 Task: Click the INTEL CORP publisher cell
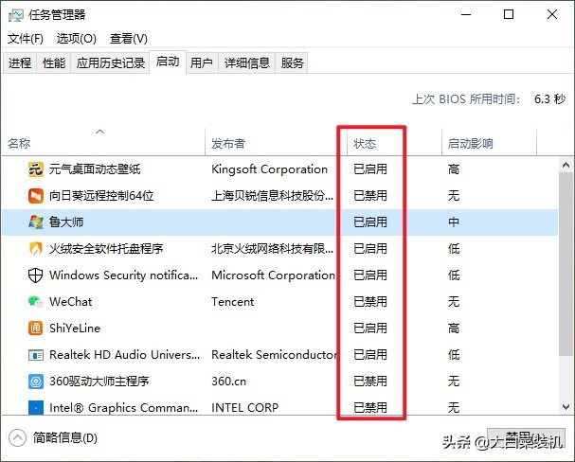click(245, 407)
